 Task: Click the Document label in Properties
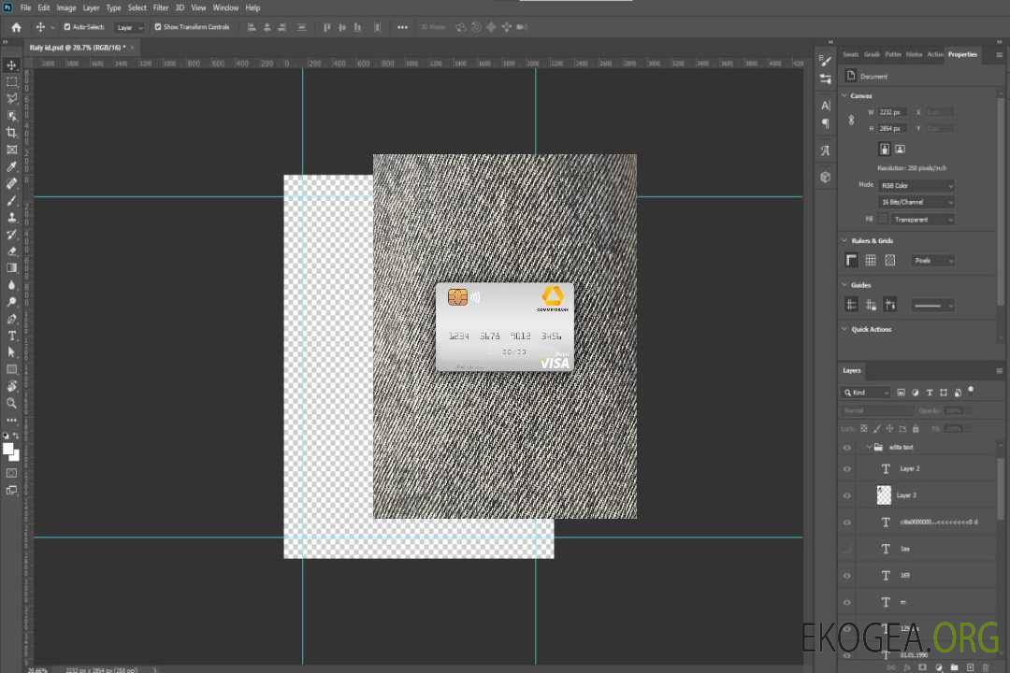[873, 77]
